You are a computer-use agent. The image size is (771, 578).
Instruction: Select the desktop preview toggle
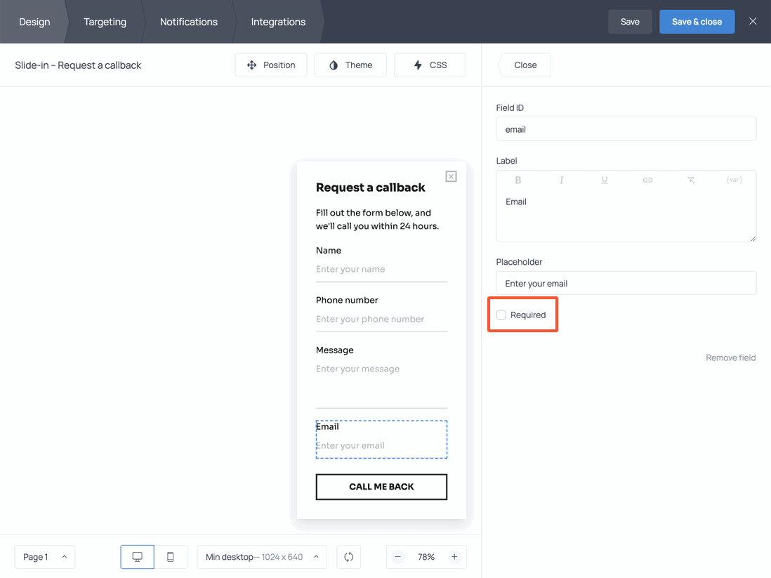pyautogui.click(x=137, y=556)
